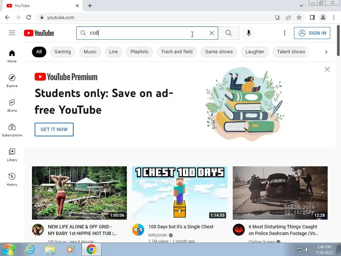Open 6 Most Disturbing Things title
The height and width of the screenshot is (256, 341).
[x=284, y=230]
